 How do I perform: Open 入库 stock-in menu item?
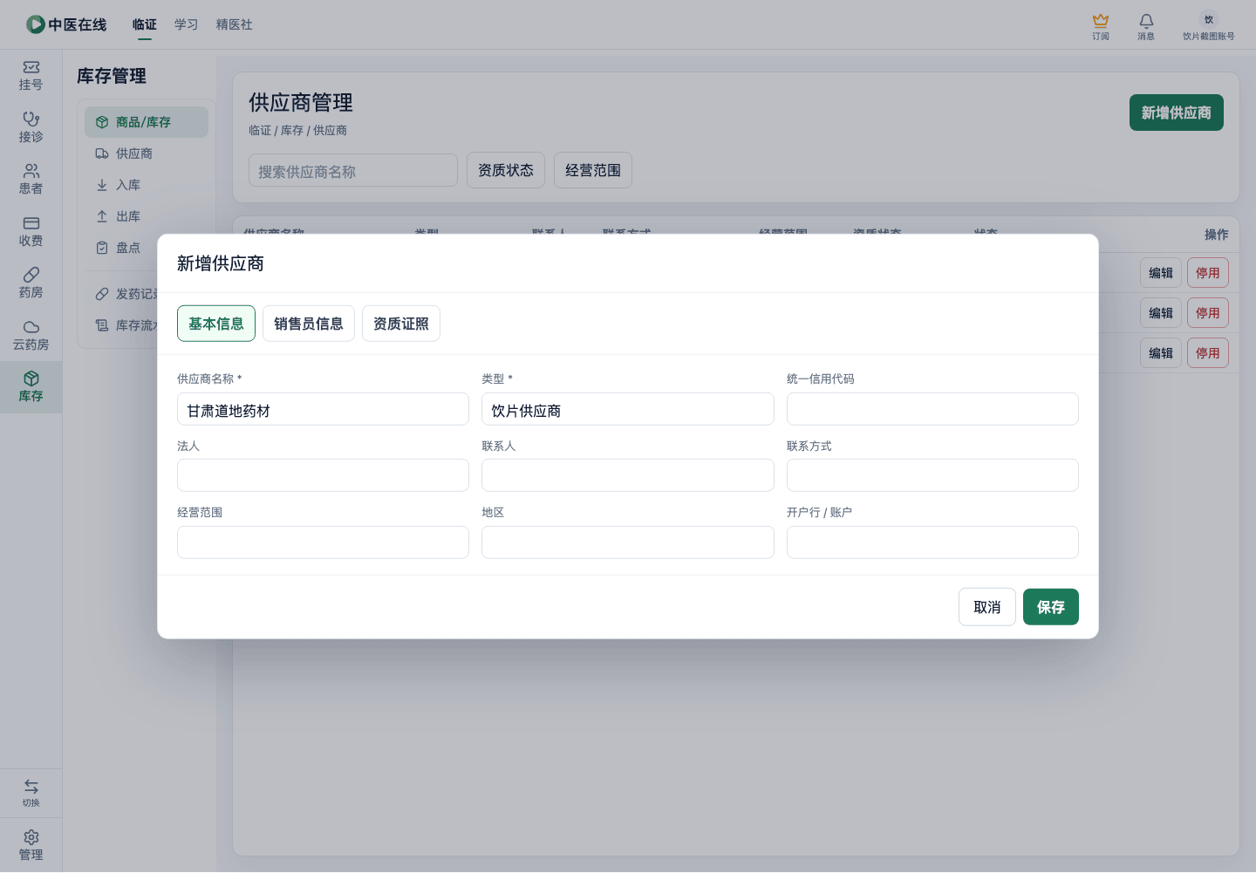(147, 185)
